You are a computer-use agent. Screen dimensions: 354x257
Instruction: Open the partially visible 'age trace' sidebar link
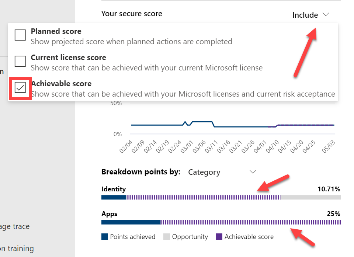(15, 226)
